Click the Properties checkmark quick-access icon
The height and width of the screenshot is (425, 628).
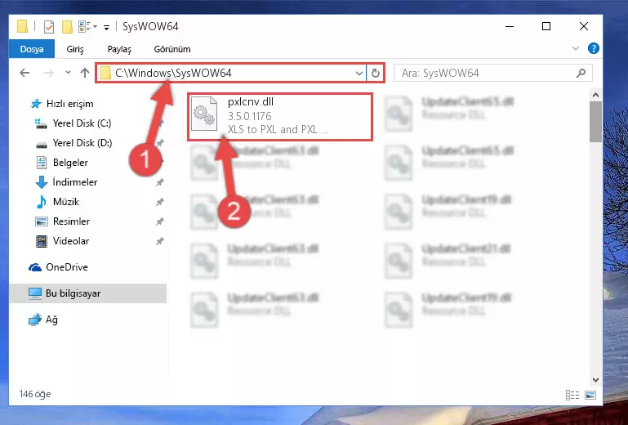tap(49, 27)
